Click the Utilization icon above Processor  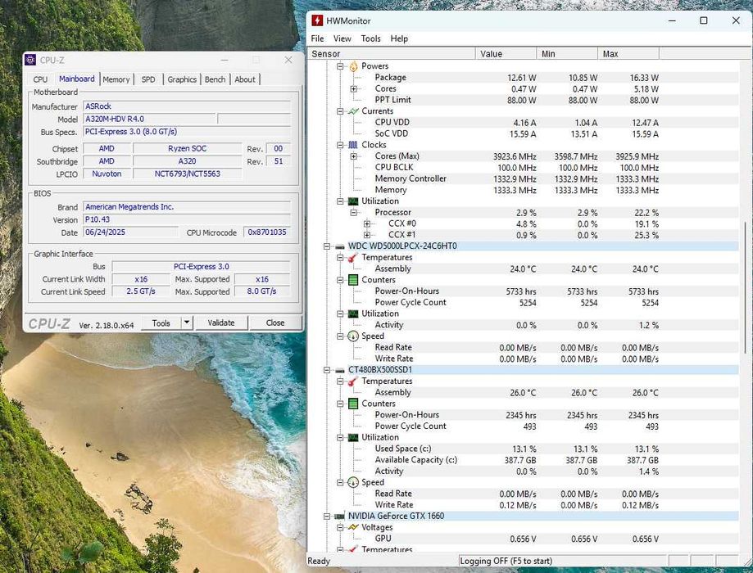point(353,201)
